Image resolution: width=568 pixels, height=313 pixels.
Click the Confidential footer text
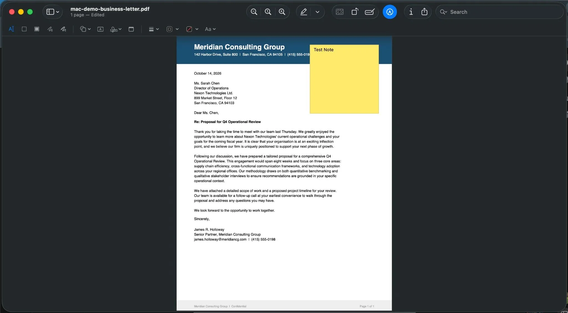(239, 306)
